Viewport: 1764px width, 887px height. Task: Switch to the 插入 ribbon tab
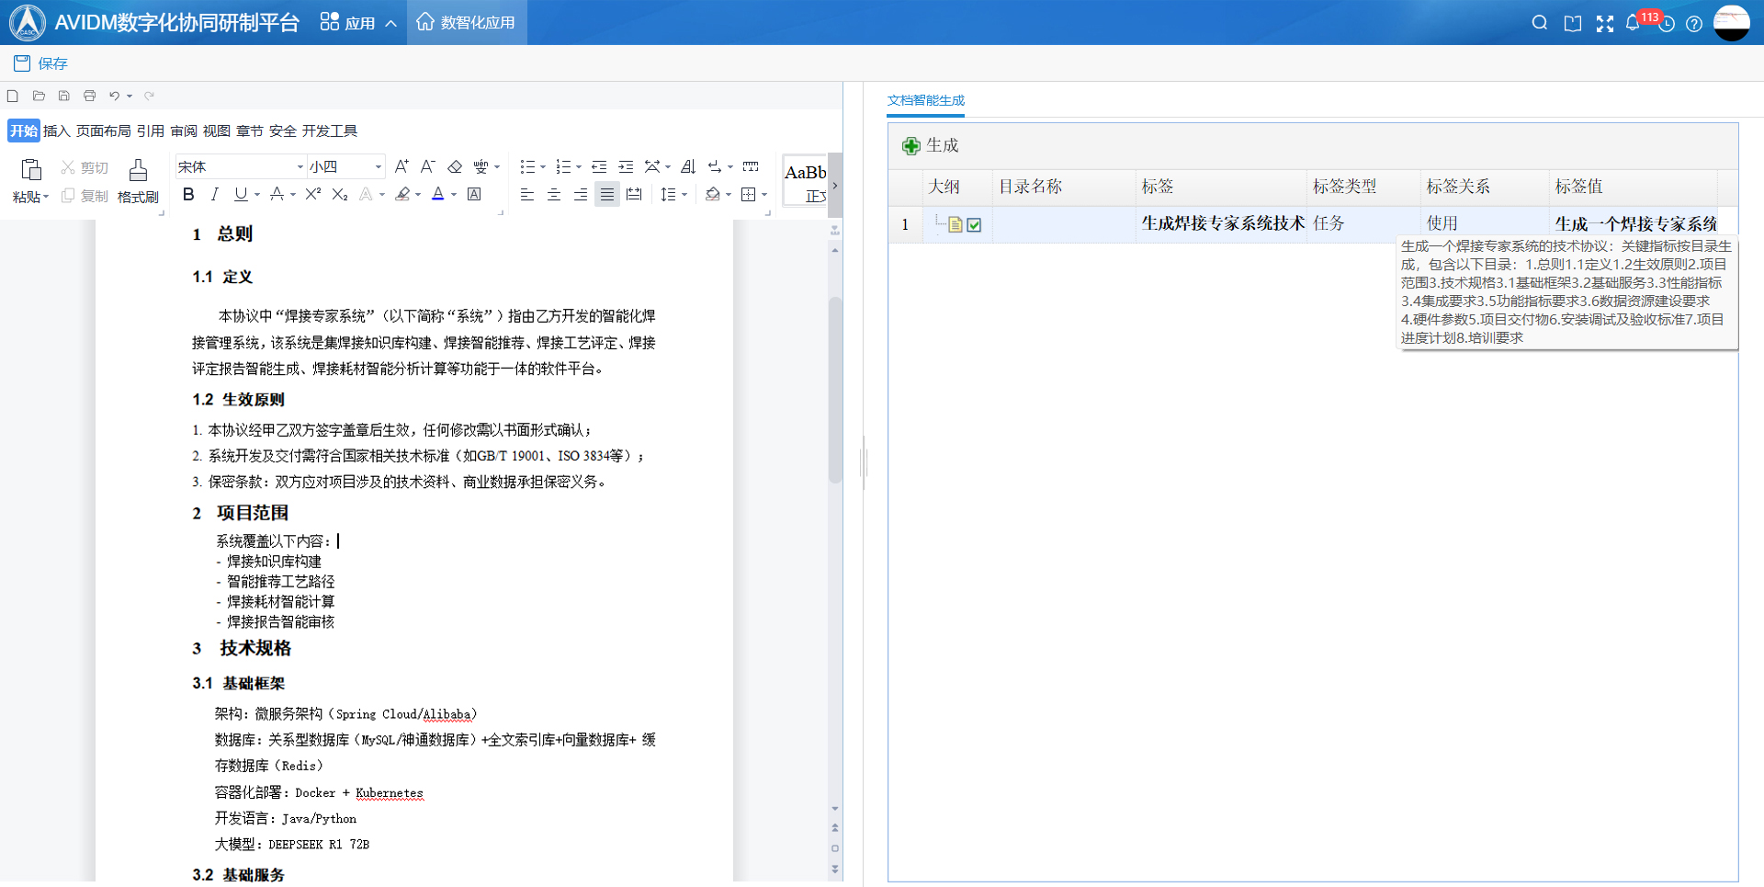(x=56, y=131)
